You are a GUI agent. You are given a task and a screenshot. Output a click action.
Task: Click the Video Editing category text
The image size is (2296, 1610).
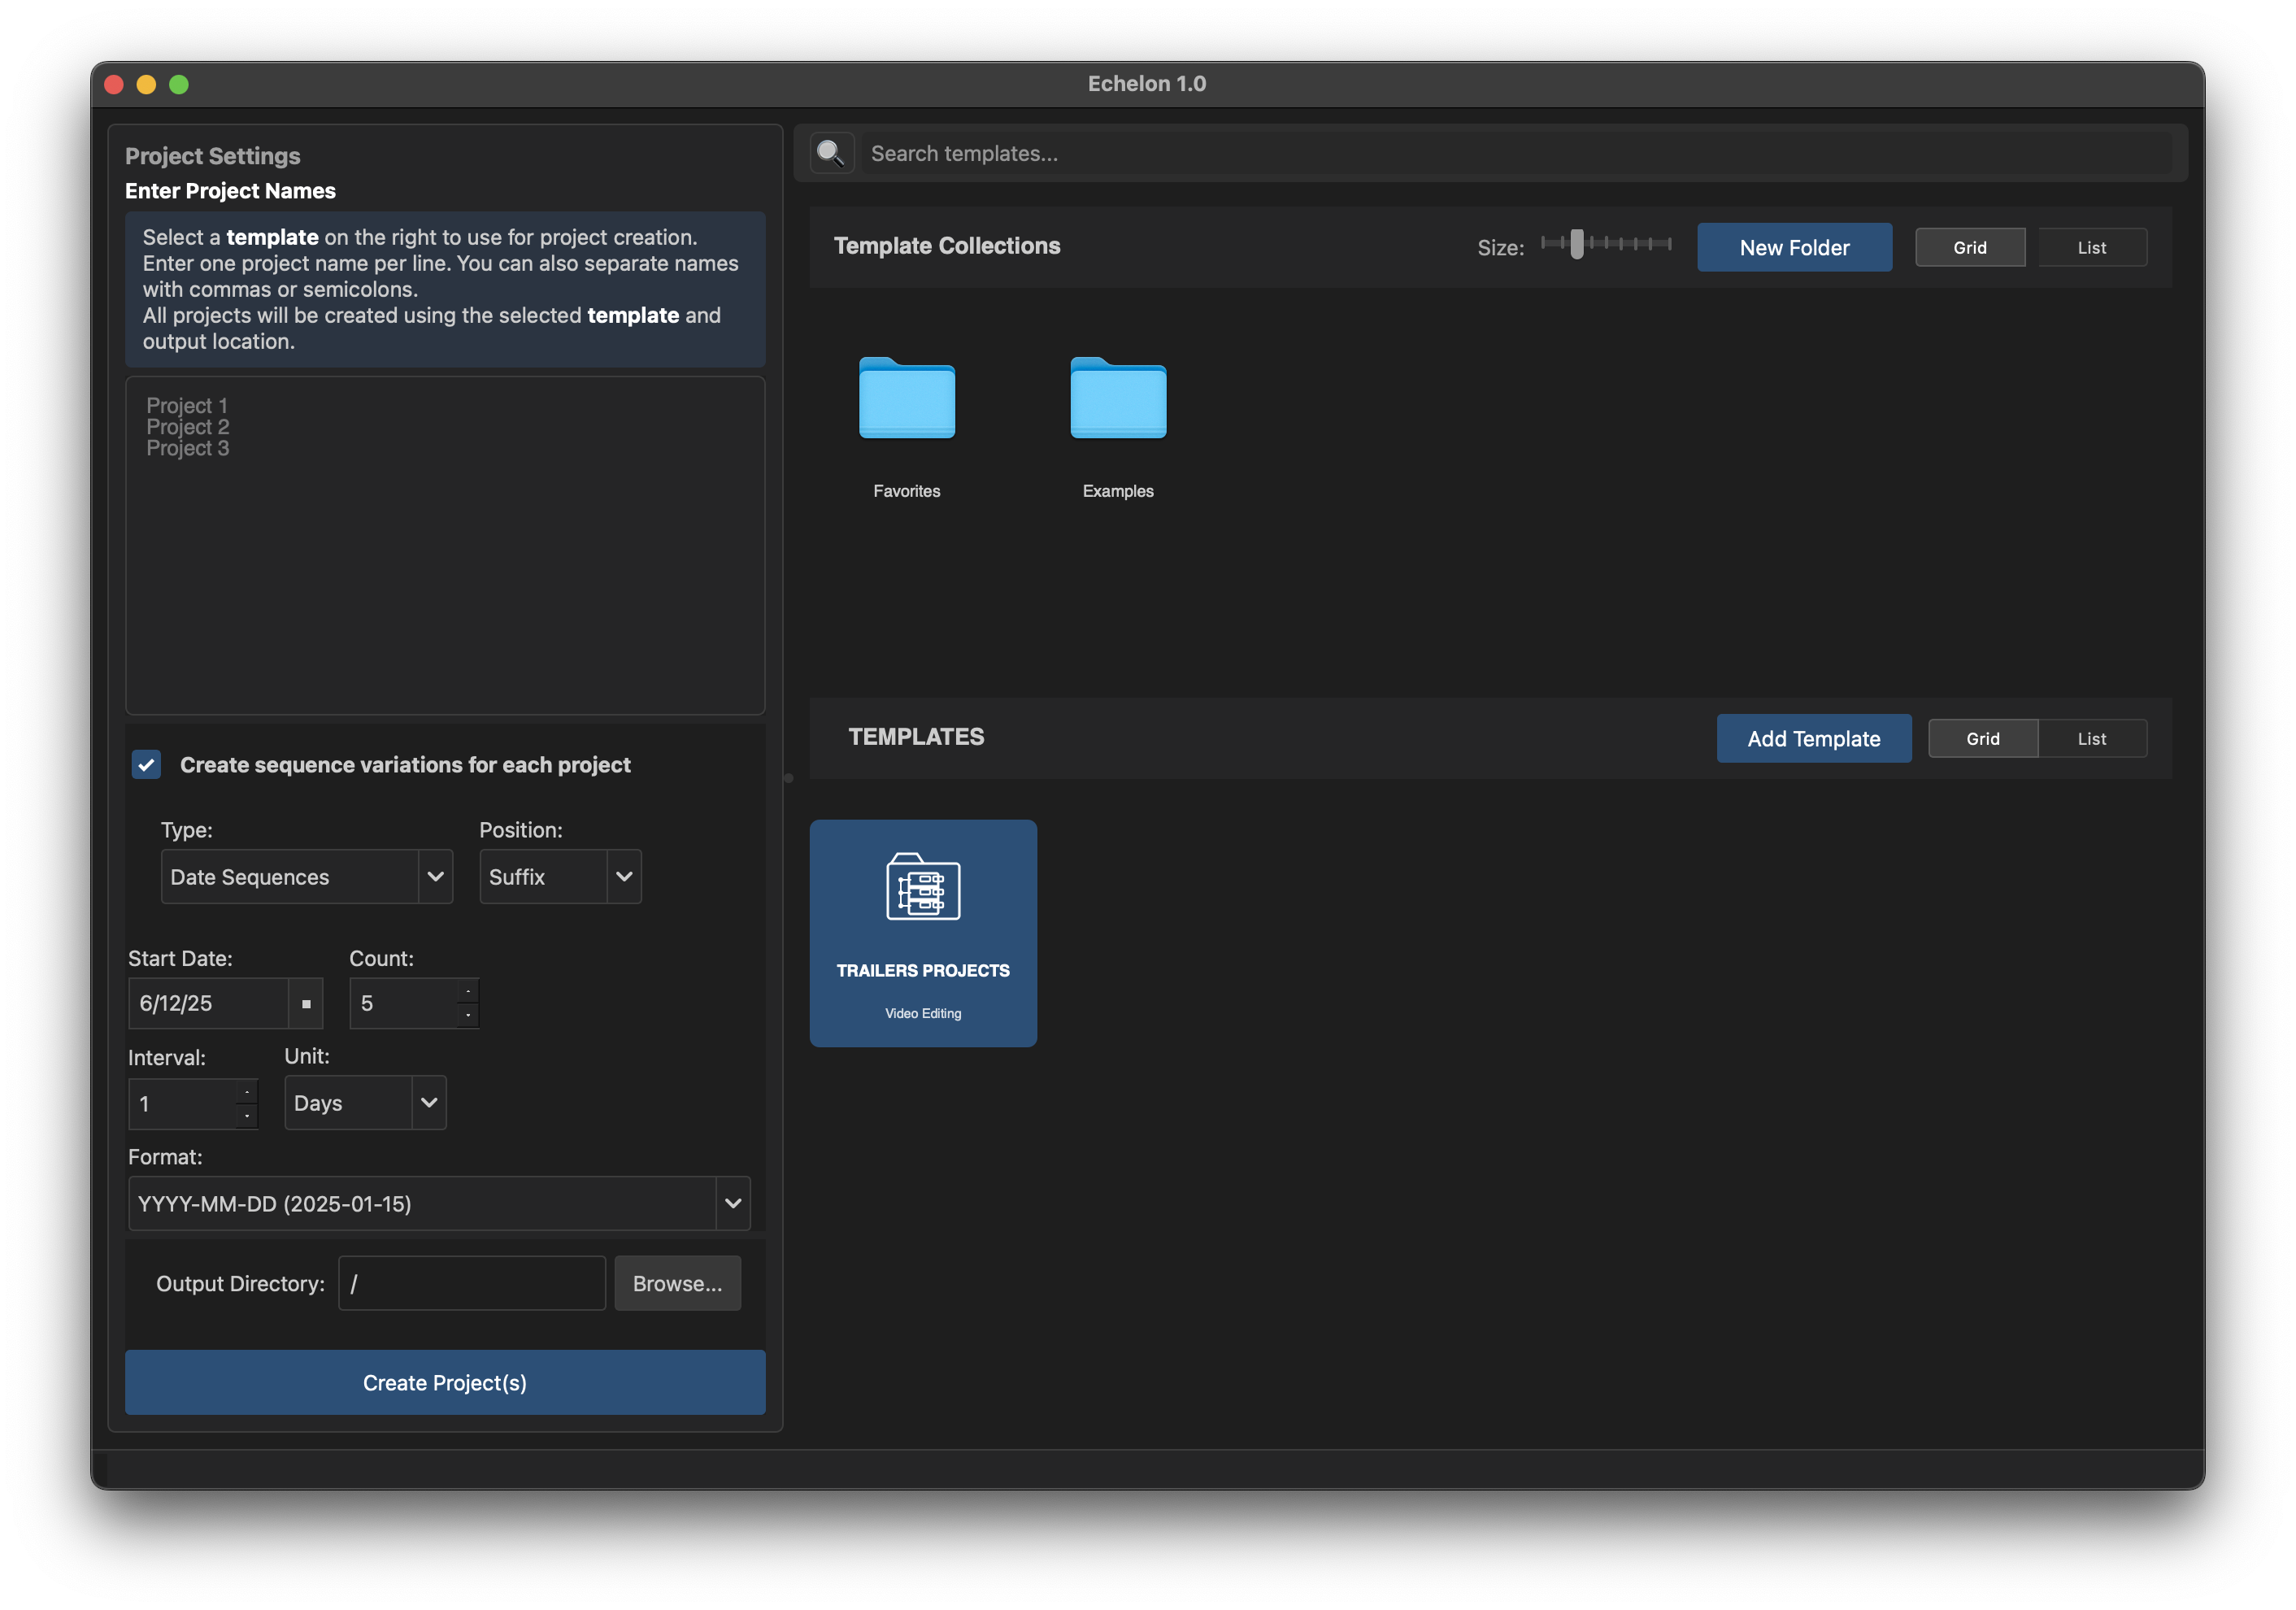(x=923, y=1014)
